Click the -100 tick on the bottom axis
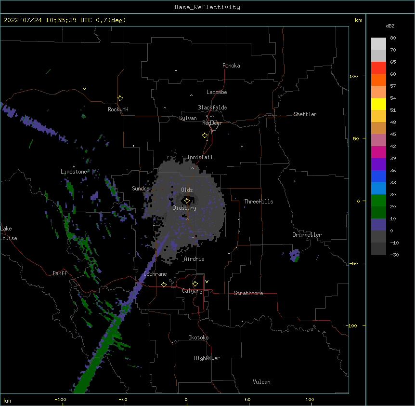 tap(60, 399)
